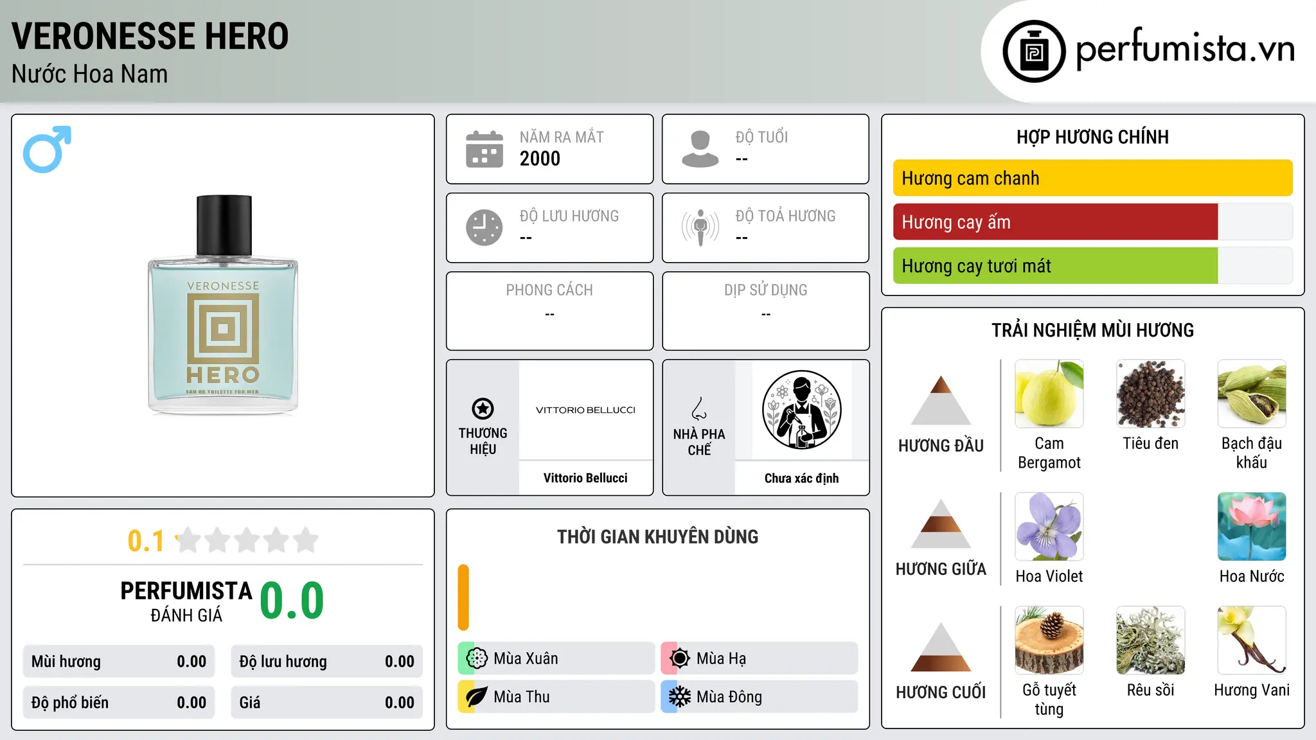Click the Hoa Violet note name
1316x740 pixels.
1049,576
